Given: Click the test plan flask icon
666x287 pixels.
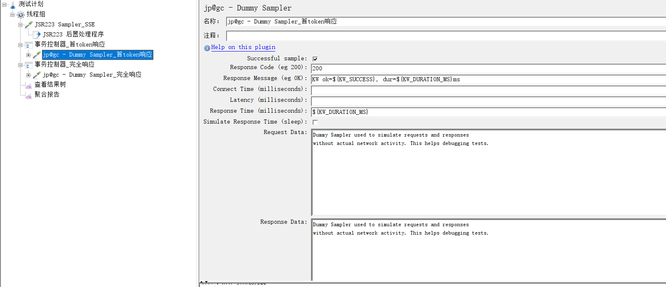Looking at the screenshot, I should tap(13, 5).
